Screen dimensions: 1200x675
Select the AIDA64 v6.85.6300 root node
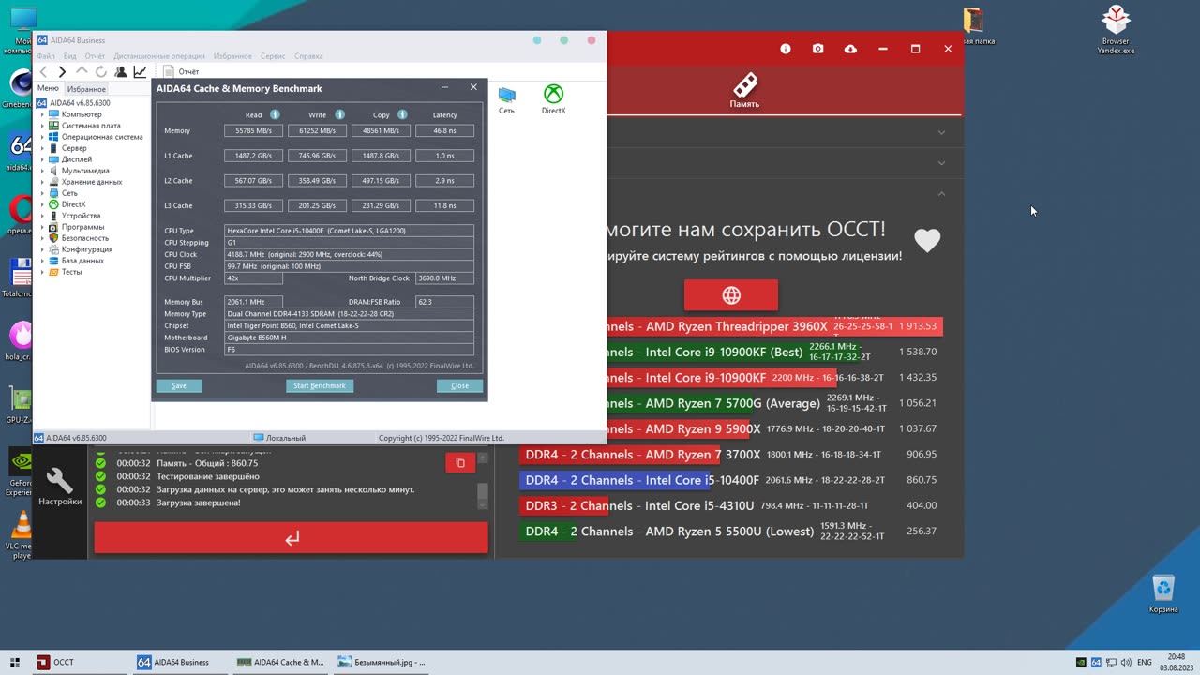point(80,103)
